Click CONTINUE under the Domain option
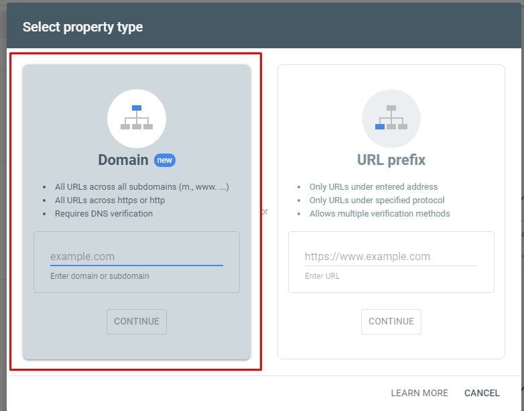Image resolution: width=524 pixels, height=411 pixels. pos(136,321)
